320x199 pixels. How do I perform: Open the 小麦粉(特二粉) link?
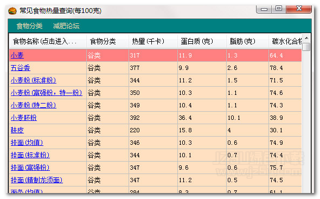(x=34, y=105)
